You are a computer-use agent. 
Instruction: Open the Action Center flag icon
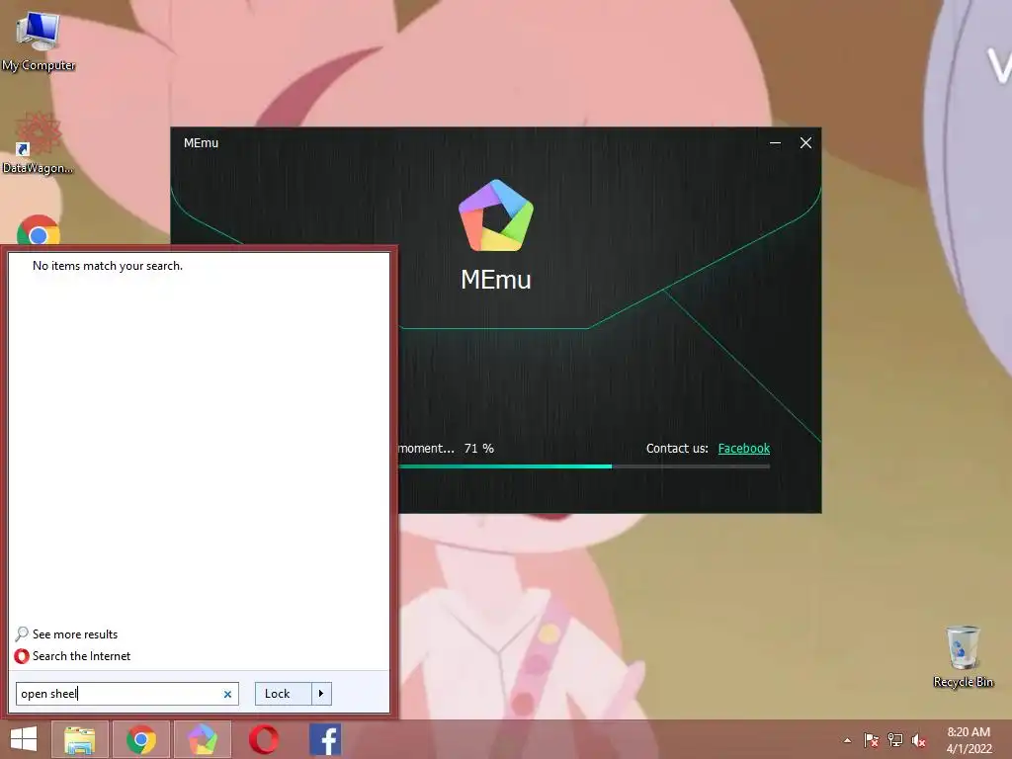[x=872, y=740]
